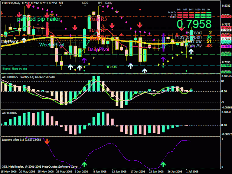Select the MACD M1 signal bar
The width and height of the screenshot is (232, 174).
180,13
